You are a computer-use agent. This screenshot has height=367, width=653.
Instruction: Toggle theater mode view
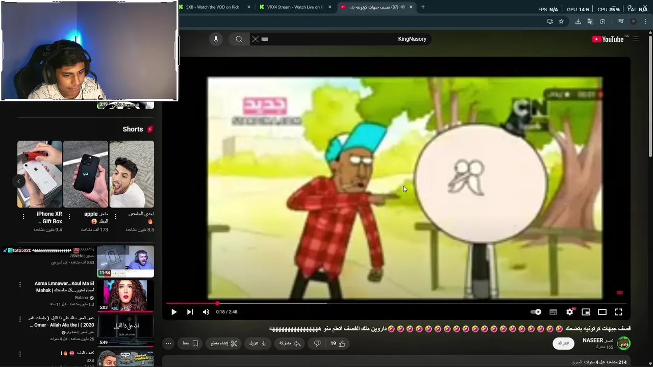pos(602,312)
